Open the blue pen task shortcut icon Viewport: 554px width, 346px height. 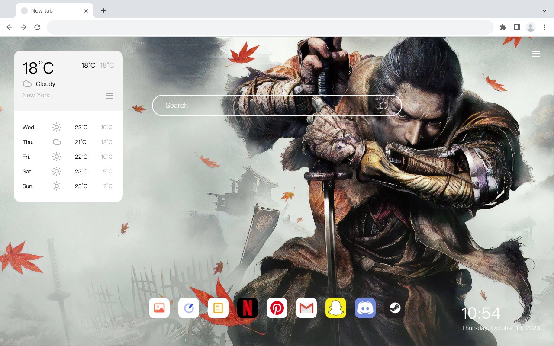pyautogui.click(x=189, y=308)
